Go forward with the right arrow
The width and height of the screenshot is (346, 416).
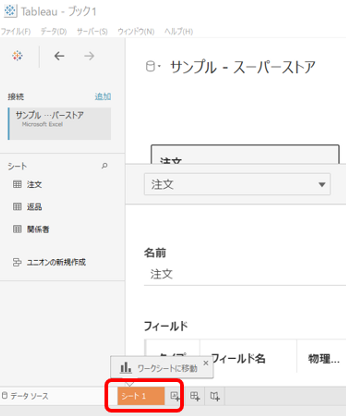[x=89, y=56]
